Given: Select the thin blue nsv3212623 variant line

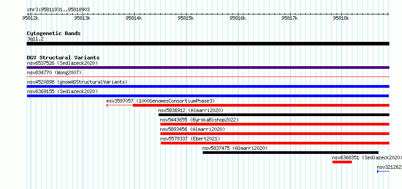Looking at the screenshot, I should (x=383, y=171).
